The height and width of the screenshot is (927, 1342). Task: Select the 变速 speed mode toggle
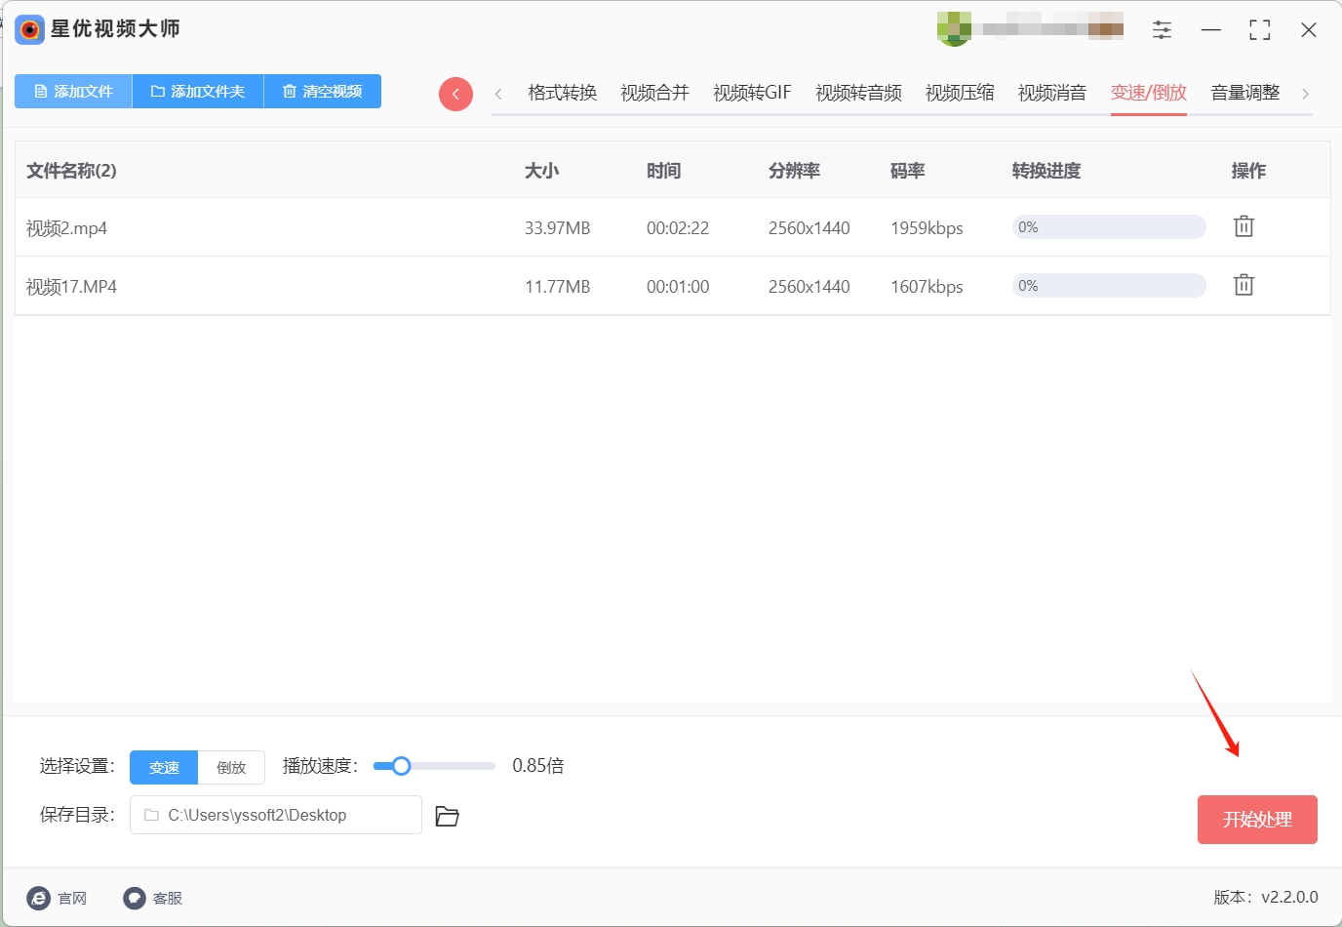[164, 767]
